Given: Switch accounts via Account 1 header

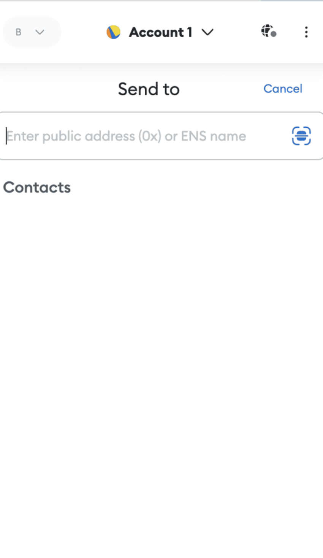Looking at the screenshot, I should coord(160,32).
